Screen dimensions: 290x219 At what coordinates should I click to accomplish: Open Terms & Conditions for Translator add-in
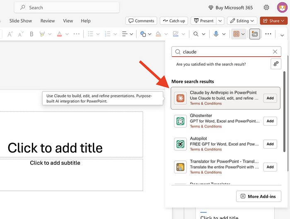[205, 173]
